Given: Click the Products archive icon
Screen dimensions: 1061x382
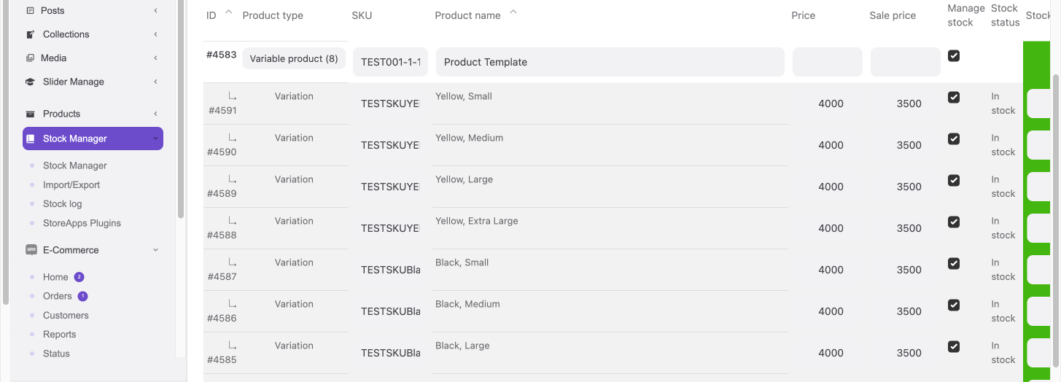Looking at the screenshot, I should (30, 114).
